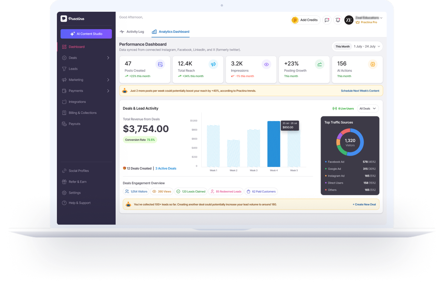Open the chat messages icon
The width and height of the screenshot is (444, 283).
[x=327, y=20]
